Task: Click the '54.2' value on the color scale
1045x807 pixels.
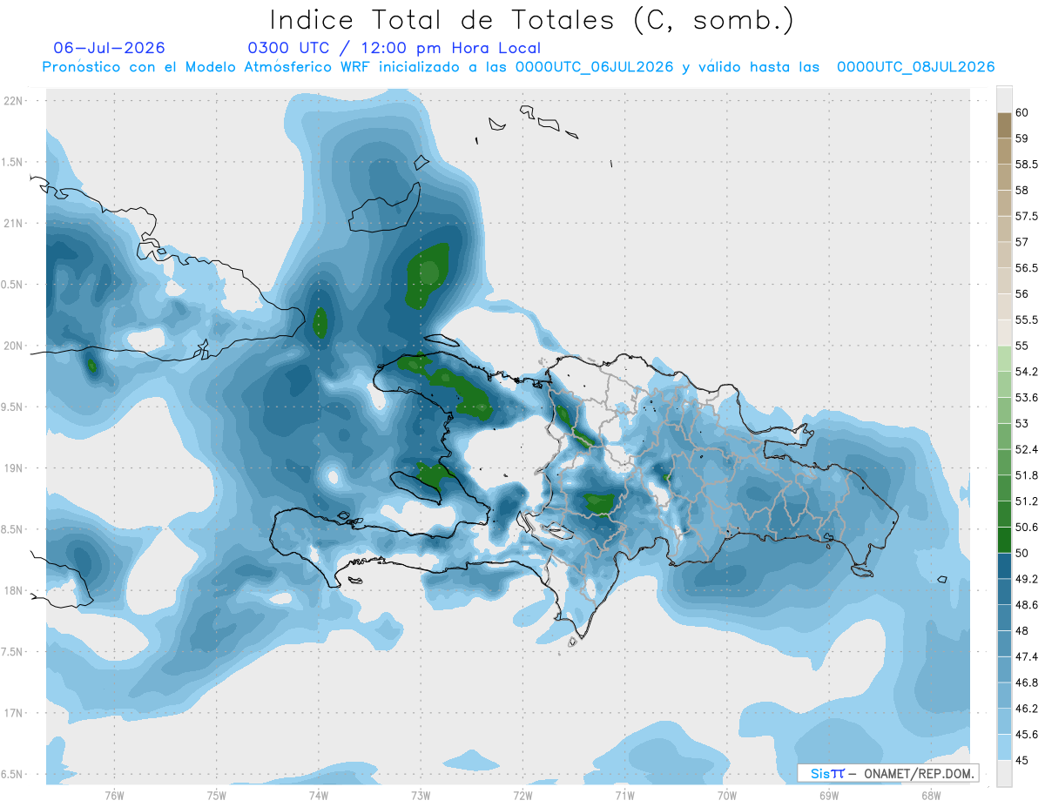Action: pos(1025,372)
